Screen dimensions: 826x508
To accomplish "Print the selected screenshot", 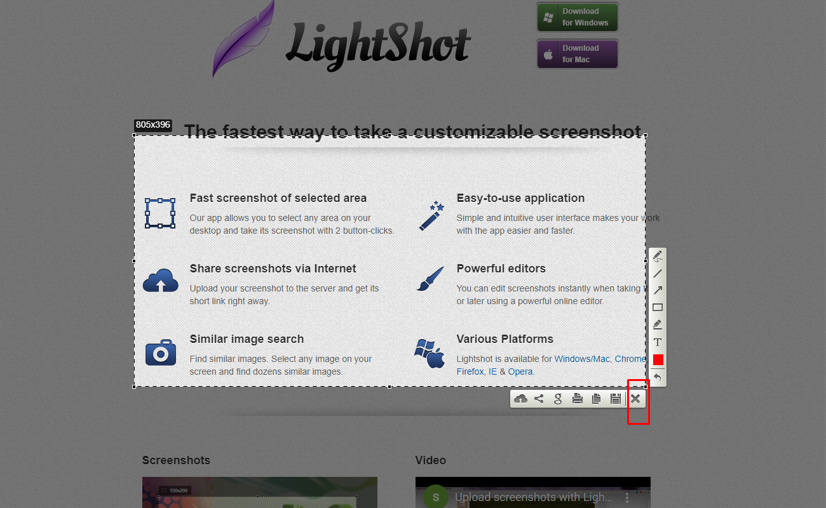I will pyautogui.click(x=577, y=399).
